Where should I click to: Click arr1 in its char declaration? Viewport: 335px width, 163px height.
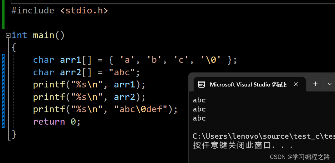pos(71,60)
